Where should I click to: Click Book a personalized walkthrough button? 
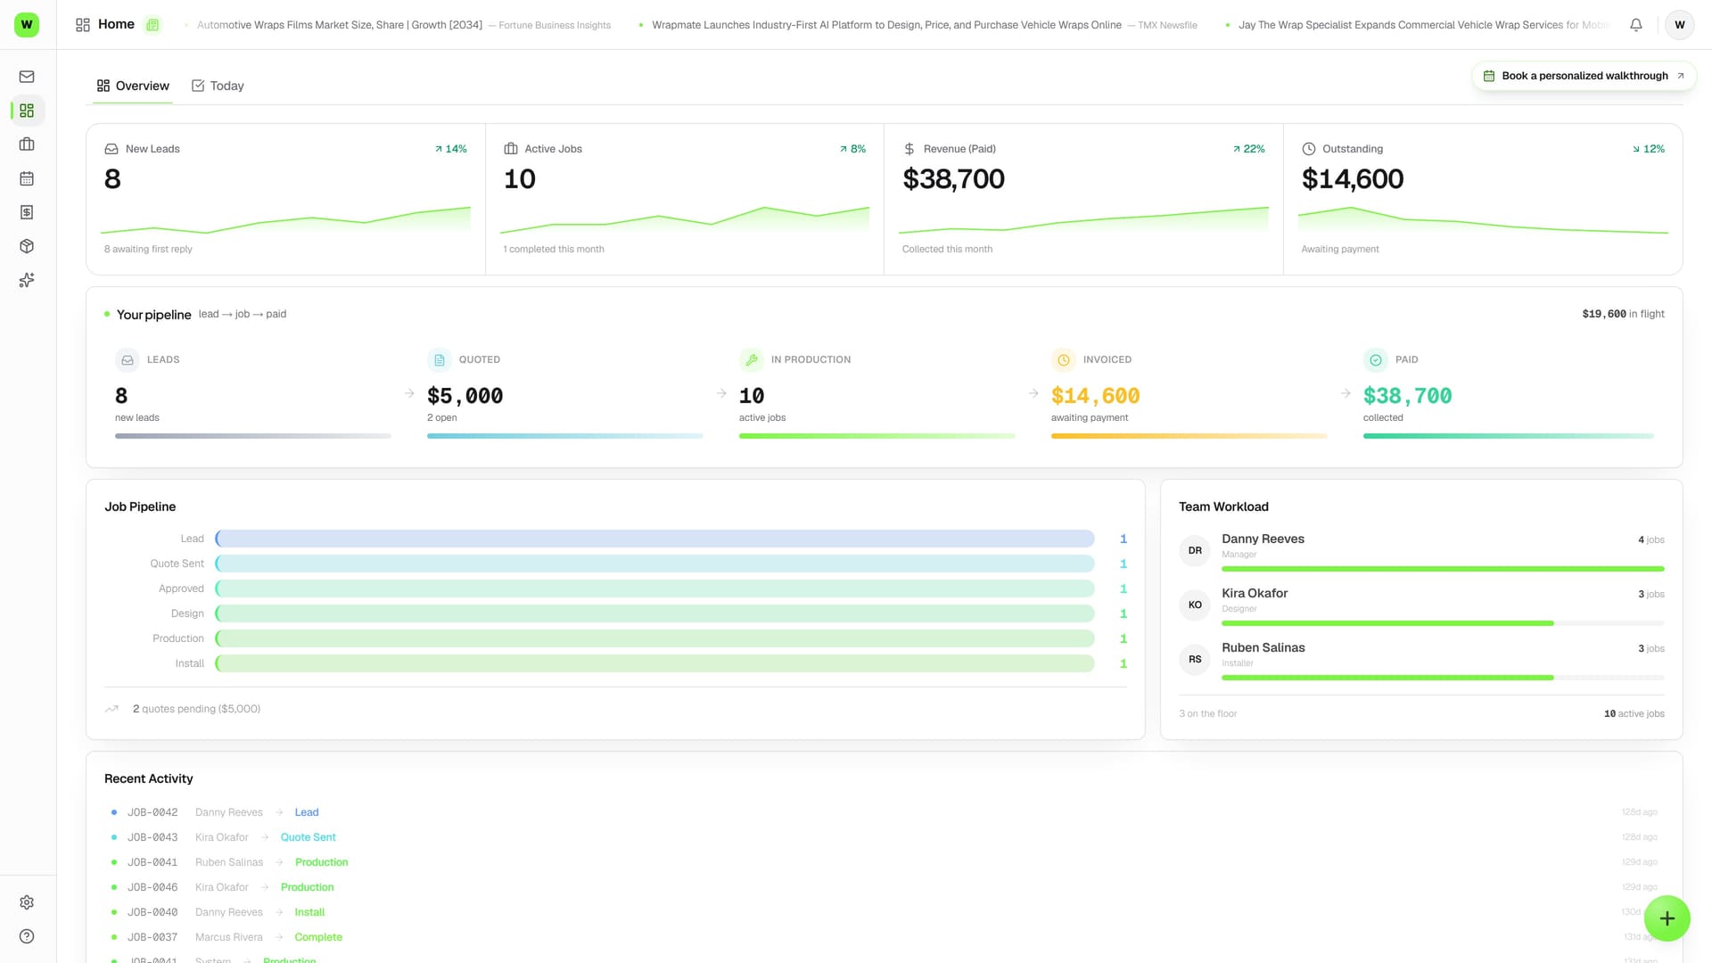(1584, 76)
